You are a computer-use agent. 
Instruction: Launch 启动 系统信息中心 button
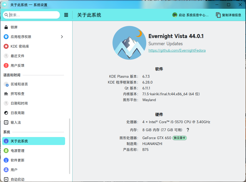pos(191,15)
